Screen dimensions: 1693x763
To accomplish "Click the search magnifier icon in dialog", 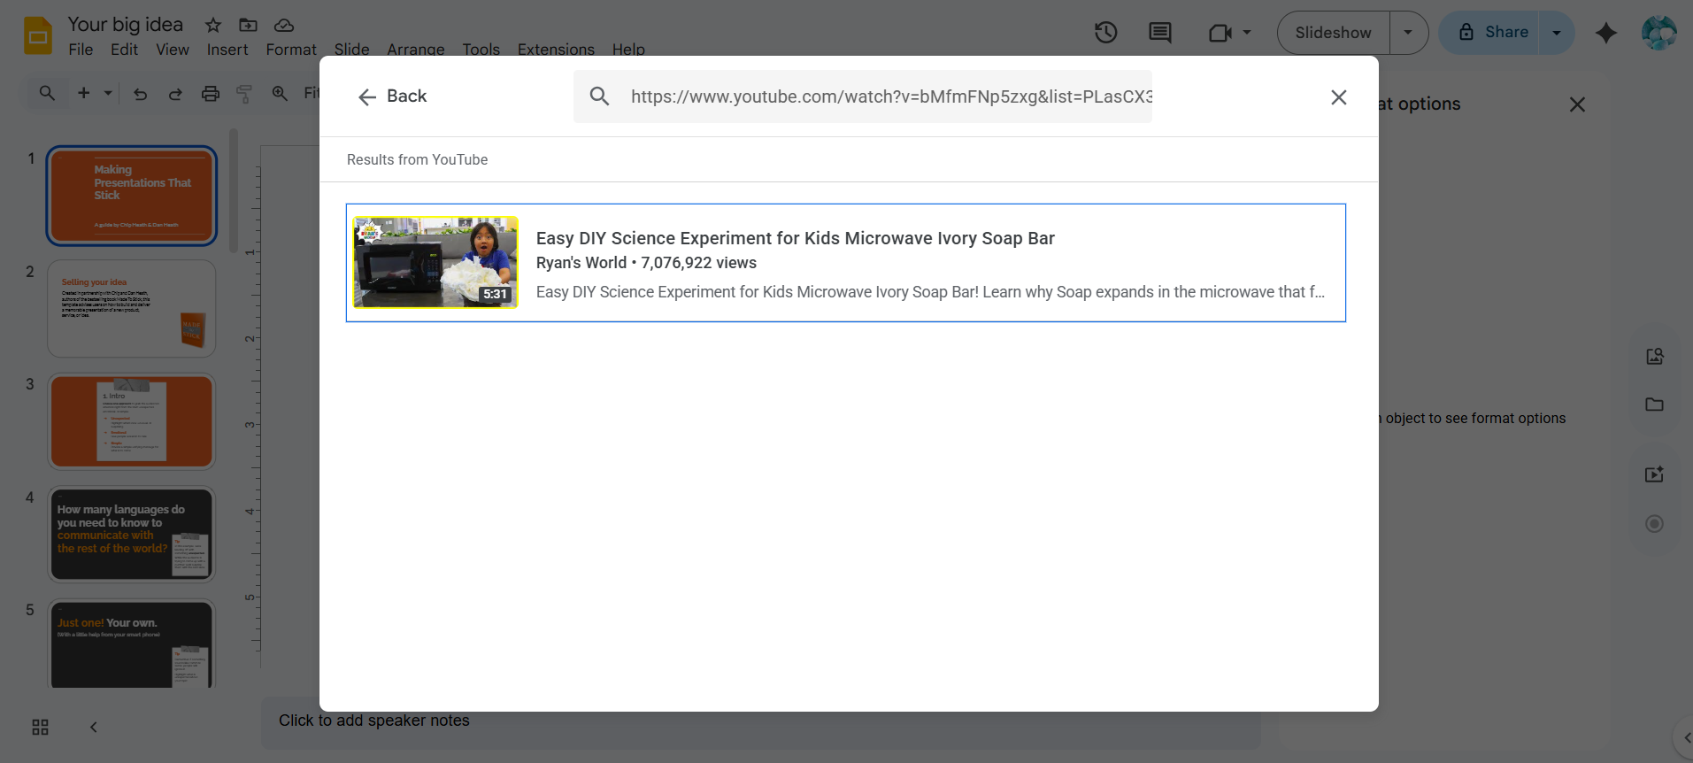I will pyautogui.click(x=599, y=96).
